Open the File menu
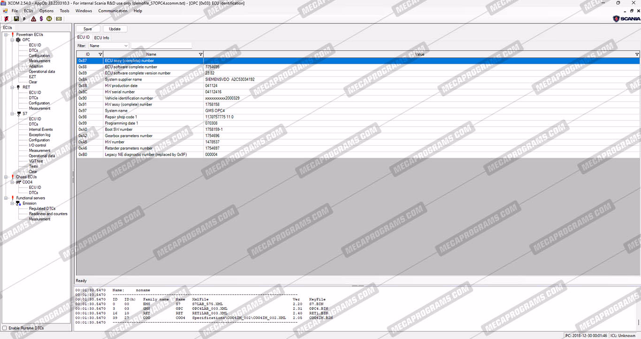 point(15,11)
